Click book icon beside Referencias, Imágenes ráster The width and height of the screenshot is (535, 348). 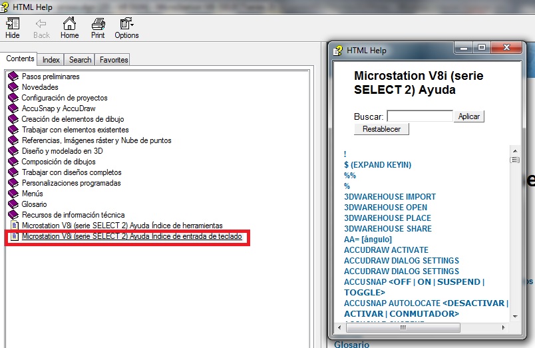click(x=13, y=140)
